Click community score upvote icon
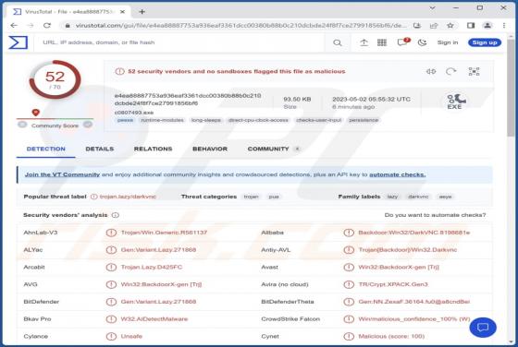This screenshot has height=347, width=518. coord(88,125)
